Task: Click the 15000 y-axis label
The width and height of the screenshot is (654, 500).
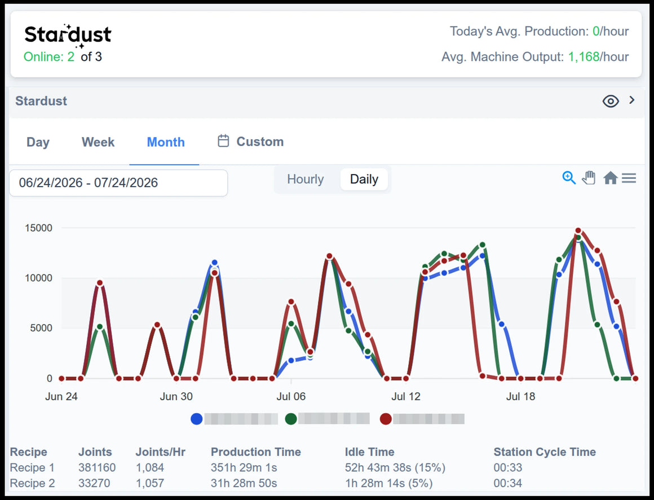Action: pos(38,228)
